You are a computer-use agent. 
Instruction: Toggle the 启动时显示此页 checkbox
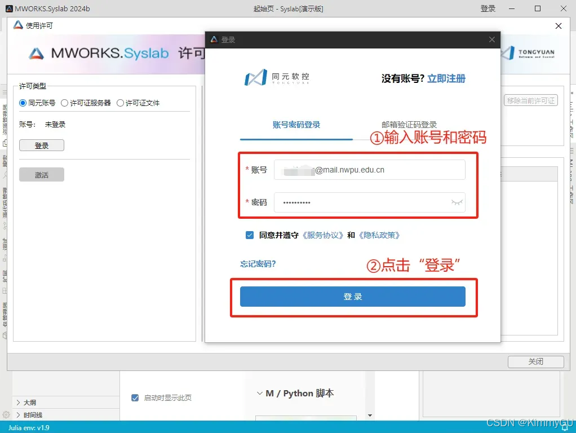pos(135,397)
